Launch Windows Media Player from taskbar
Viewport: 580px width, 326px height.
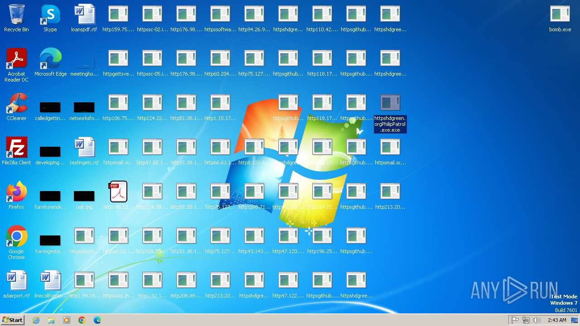[x=67, y=320]
